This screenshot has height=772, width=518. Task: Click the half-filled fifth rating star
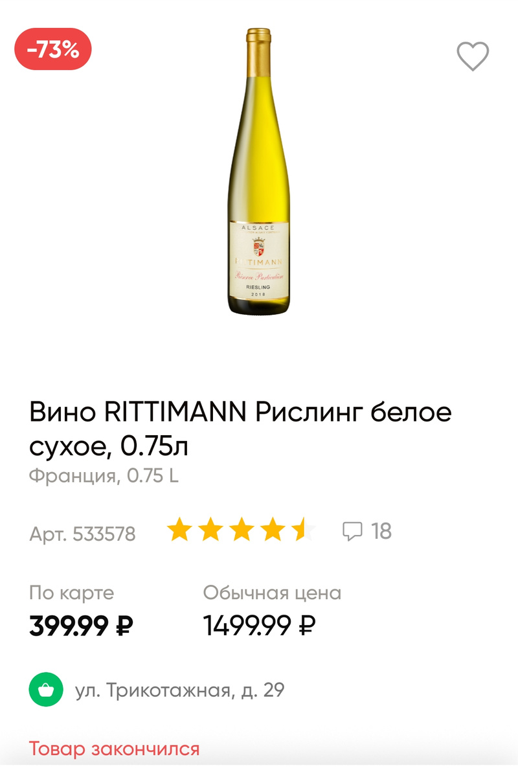303,531
